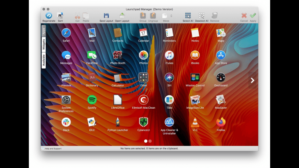Switch to the Available side tab
This screenshot has width=299, height=168.
tap(44, 60)
